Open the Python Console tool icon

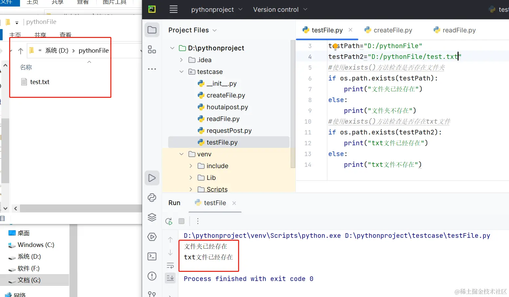tap(152, 198)
